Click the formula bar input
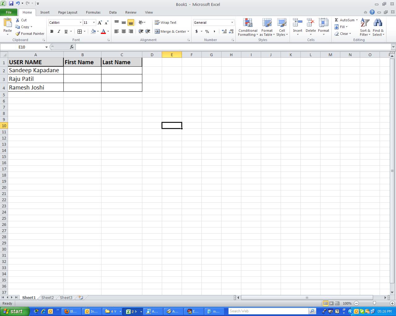Screen dimensions: 396x316 [233, 47]
